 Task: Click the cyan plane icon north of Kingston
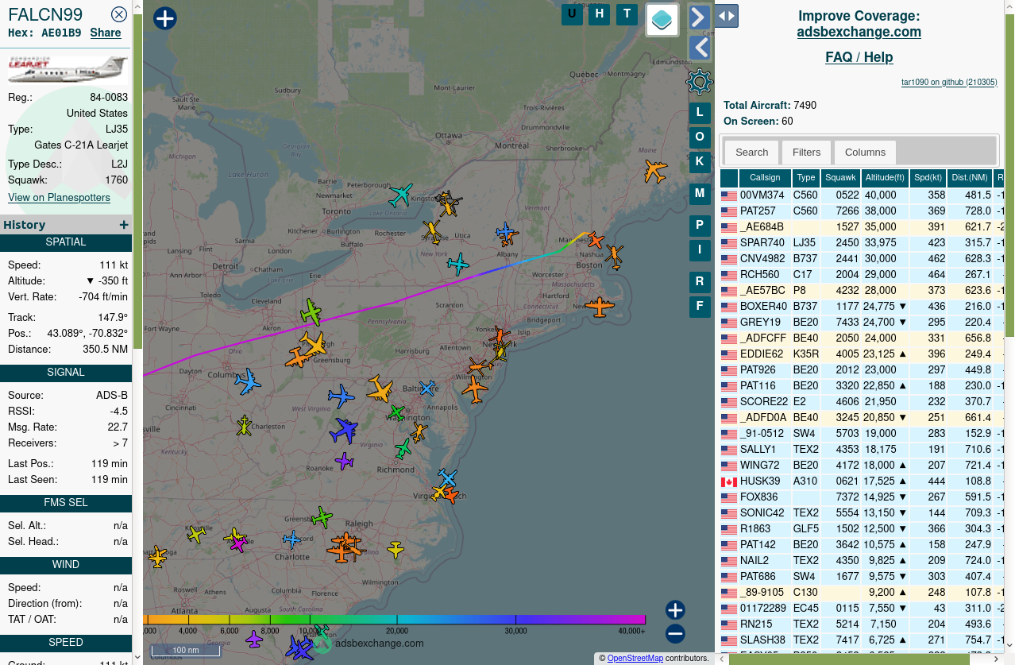tap(401, 195)
